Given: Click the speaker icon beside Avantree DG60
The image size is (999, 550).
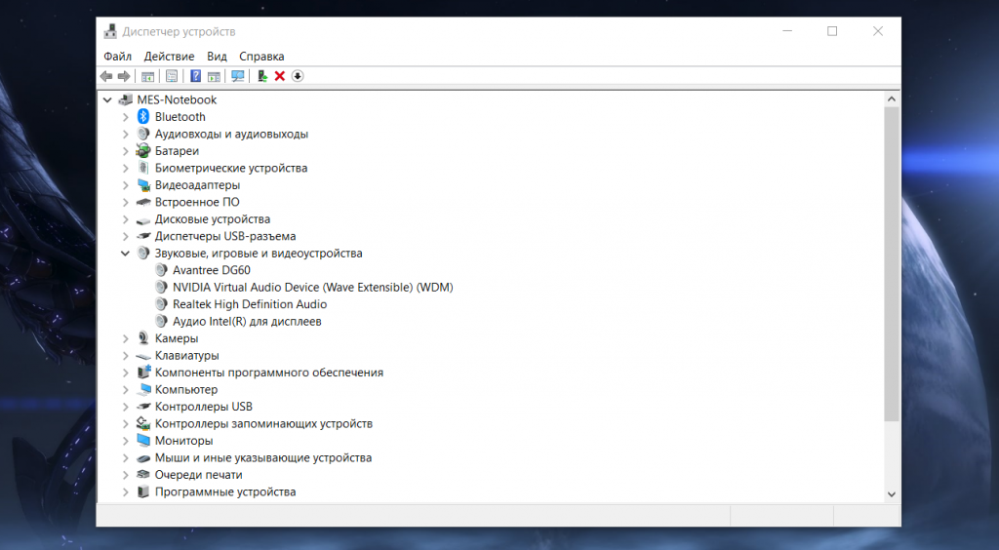Looking at the screenshot, I should tap(161, 270).
